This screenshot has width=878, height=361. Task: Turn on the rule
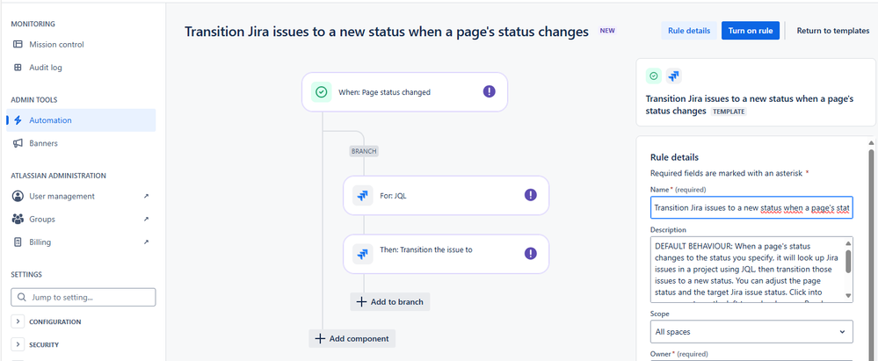750,31
